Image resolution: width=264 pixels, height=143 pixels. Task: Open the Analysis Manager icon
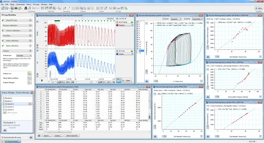(30, 82)
